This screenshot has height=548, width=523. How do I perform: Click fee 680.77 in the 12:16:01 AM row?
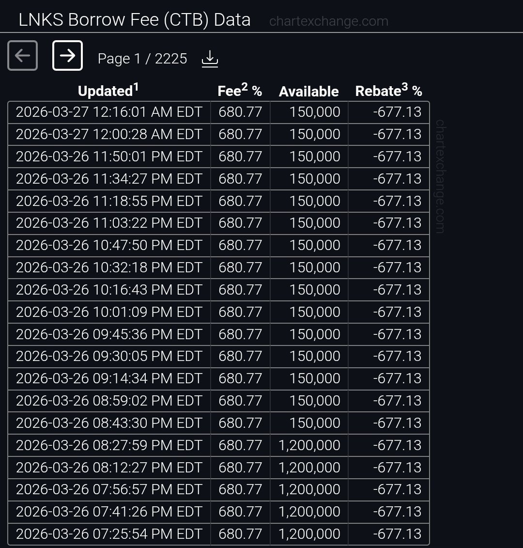[240, 112]
